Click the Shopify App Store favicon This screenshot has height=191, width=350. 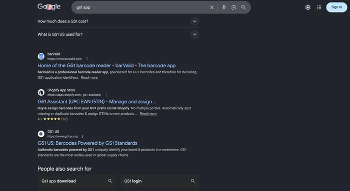coord(41,92)
